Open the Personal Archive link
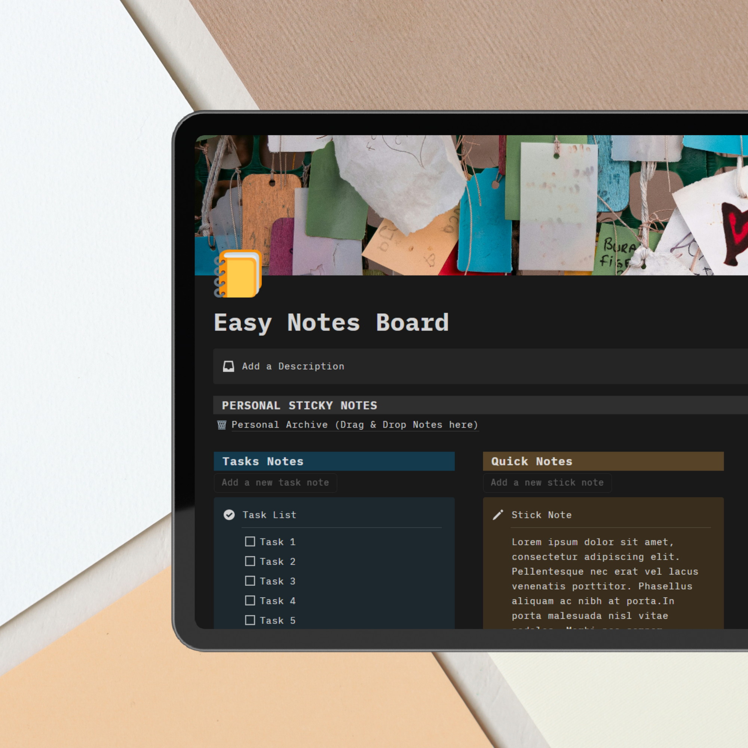The width and height of the screenshot is (748, 748). coord(355,425)
